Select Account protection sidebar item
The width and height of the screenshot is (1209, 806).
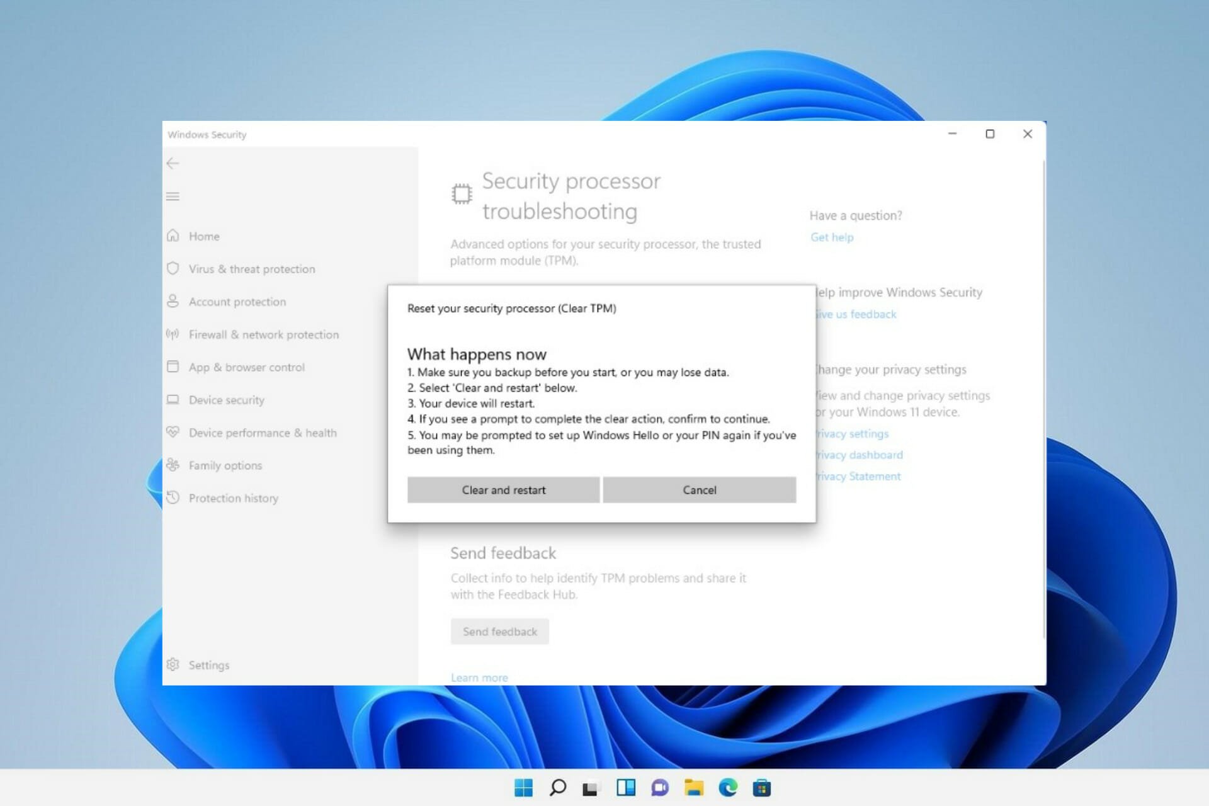click(x=237, y=302)
